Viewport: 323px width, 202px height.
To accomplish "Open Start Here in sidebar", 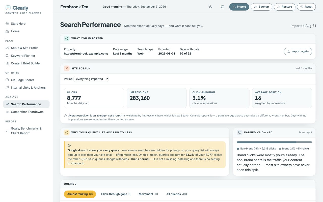I will pos(26,24).
